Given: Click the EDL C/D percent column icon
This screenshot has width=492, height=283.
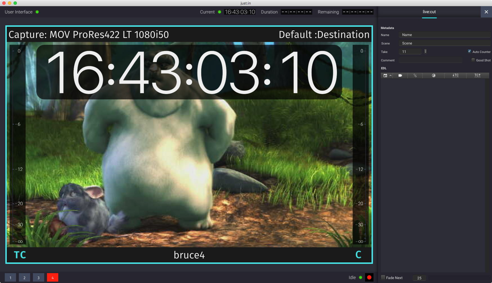Looking at the screenshot, I should [x=415, y=75].
